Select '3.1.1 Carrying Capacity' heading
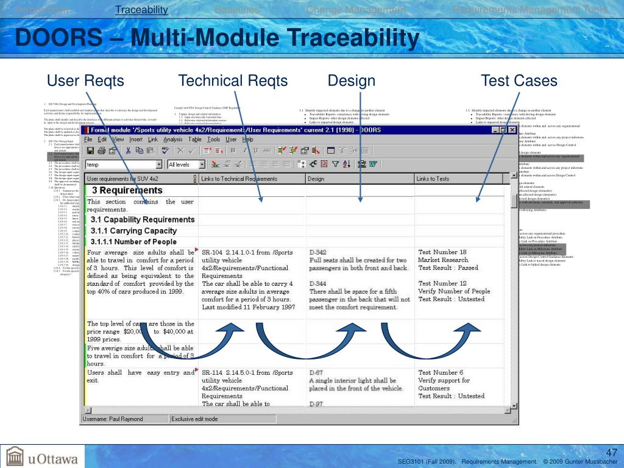This screenshot has width=624, height=468. click(x=133, y=230)
